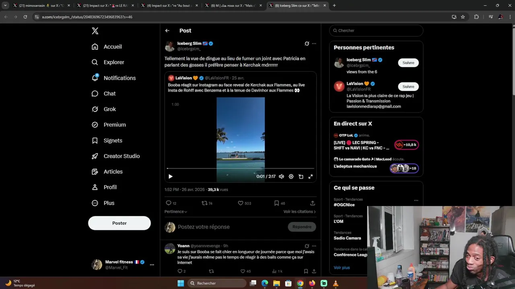Click the Chercher search field
515x289 pixels.
[x=376, y=31]
